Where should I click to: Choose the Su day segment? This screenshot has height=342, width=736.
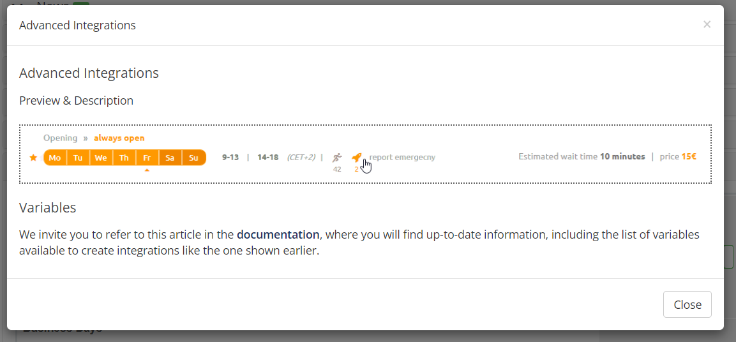tap(194, 158)
